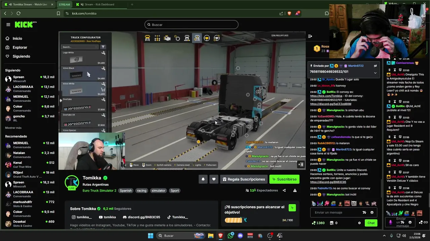
Task: Choose the Logo White mudflap option
Action: [84, 58]
